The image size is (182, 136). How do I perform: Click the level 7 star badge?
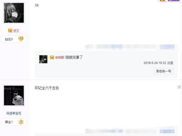pyautogui.click(x=21, y=122)
